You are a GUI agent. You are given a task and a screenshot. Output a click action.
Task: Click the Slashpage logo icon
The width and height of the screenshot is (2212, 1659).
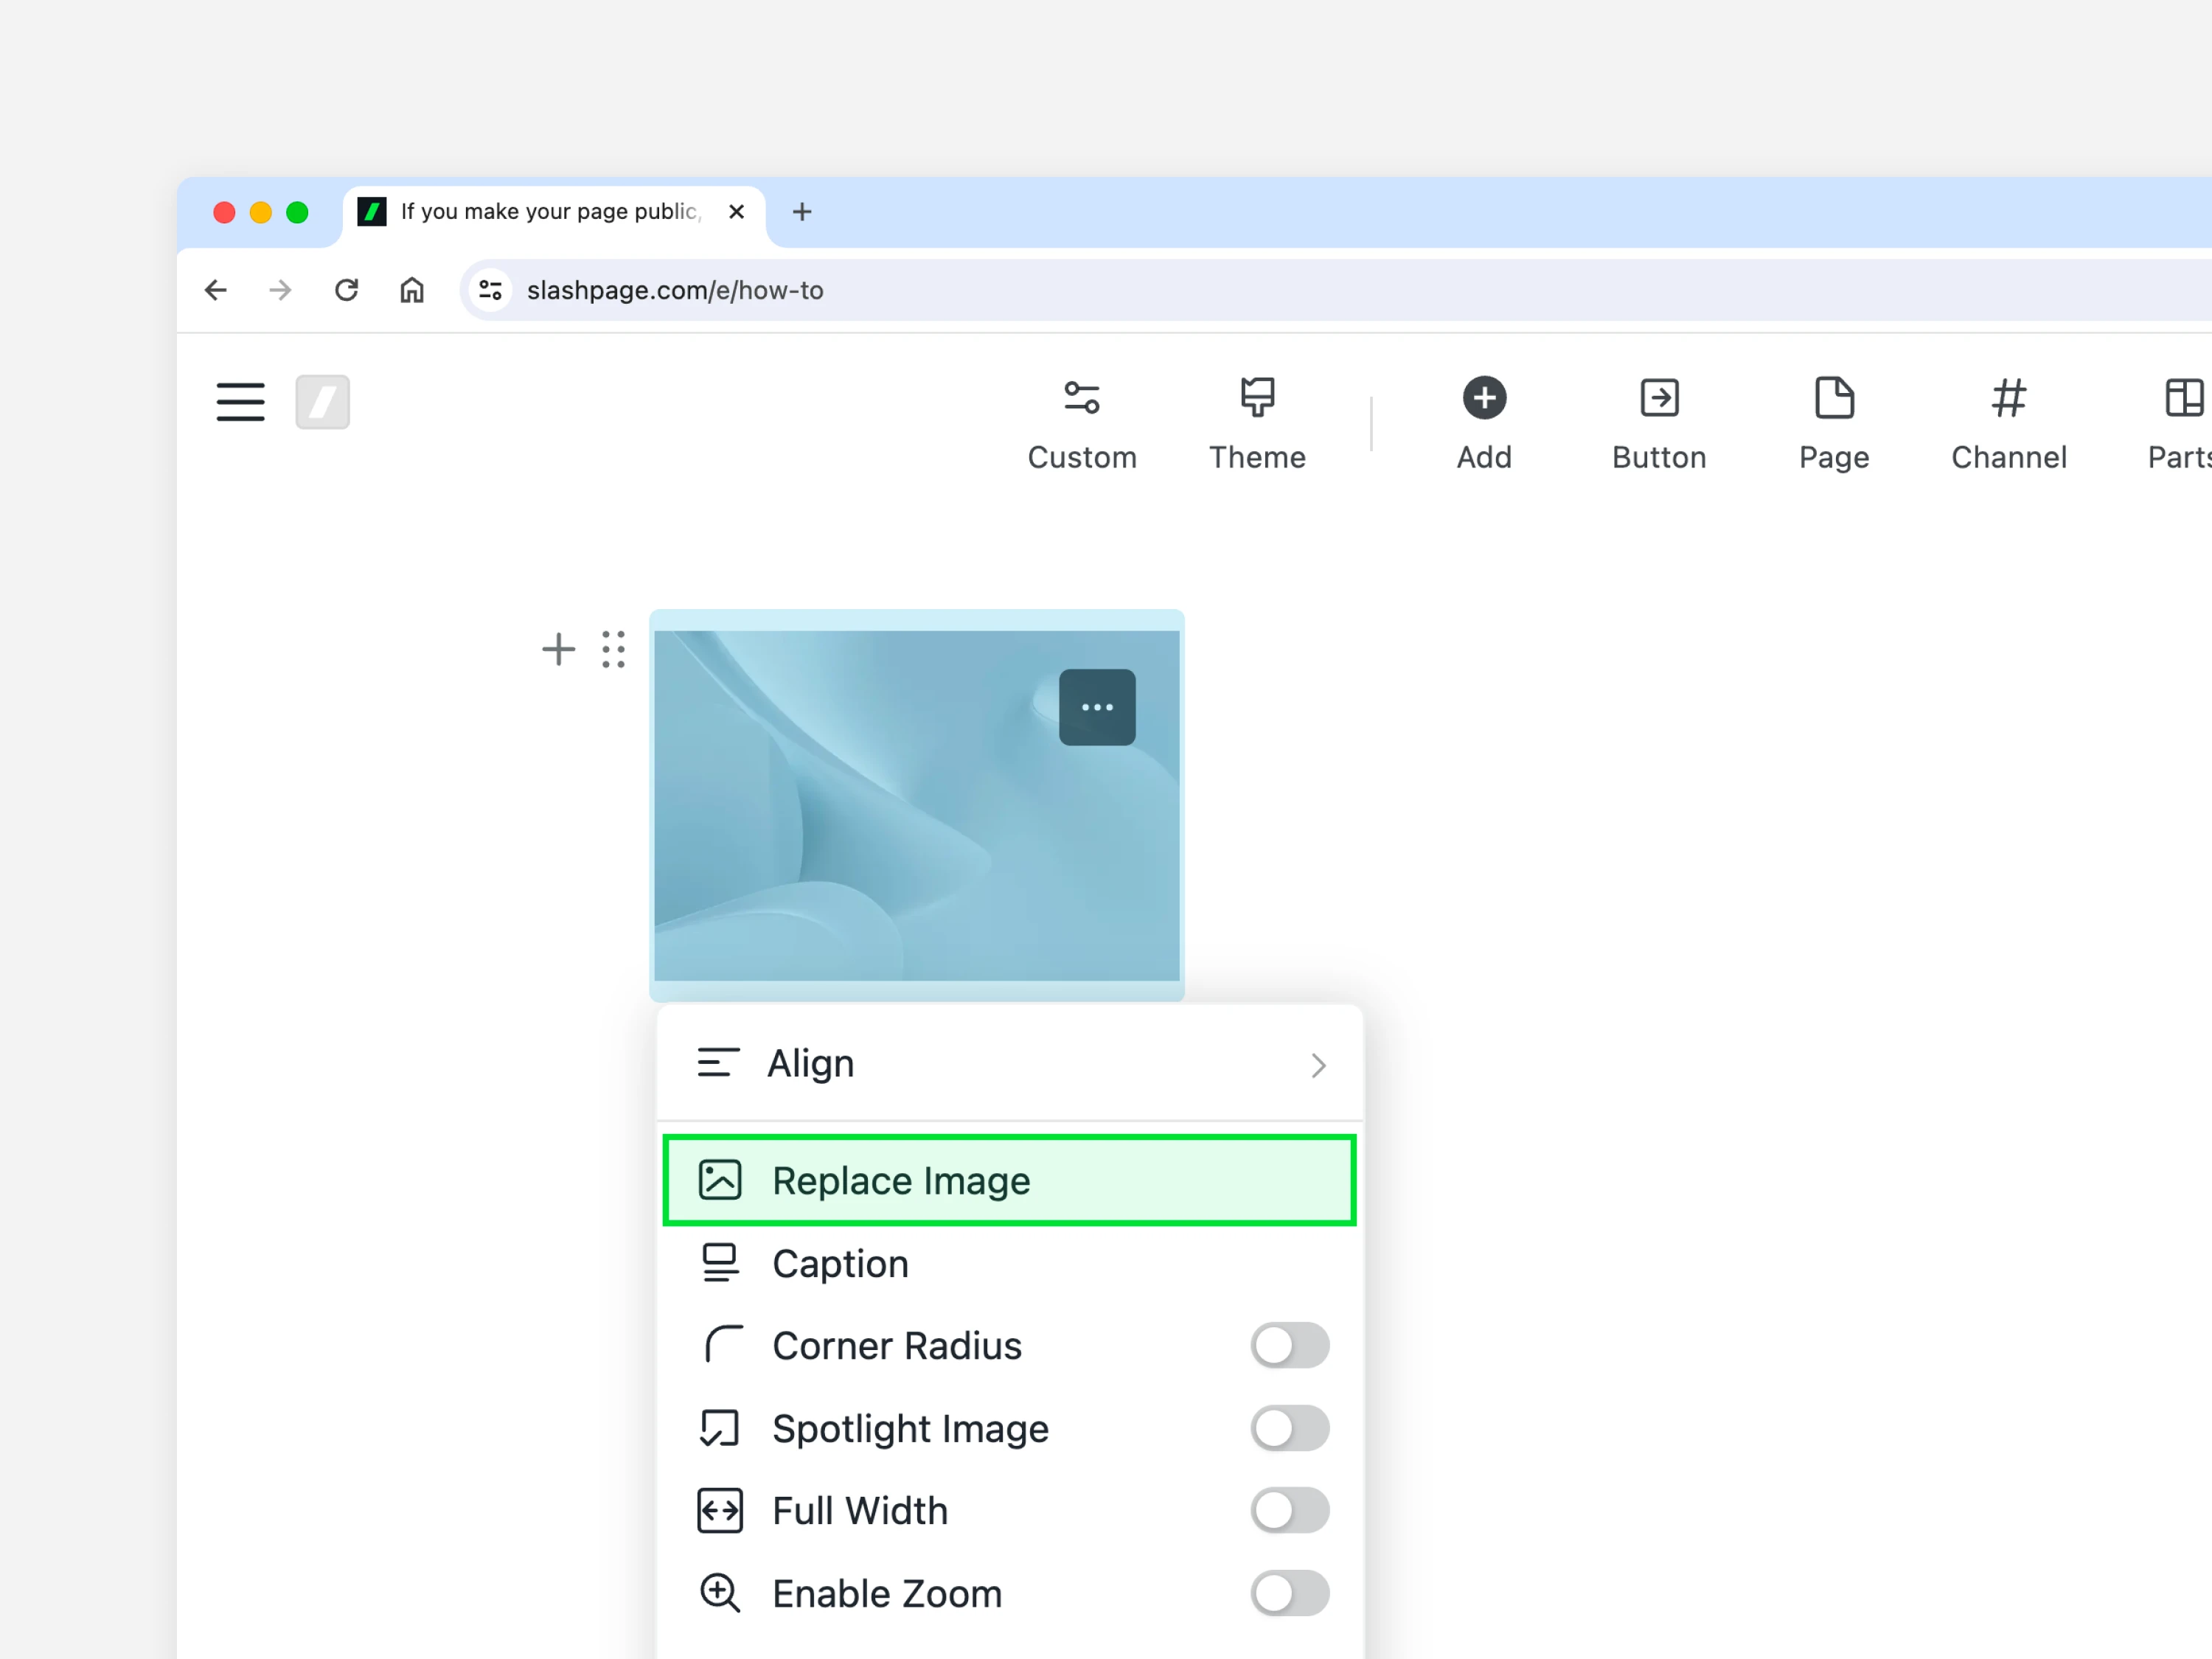point(322,402)
